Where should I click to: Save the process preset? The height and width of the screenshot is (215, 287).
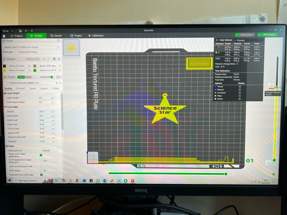point(57,83)
